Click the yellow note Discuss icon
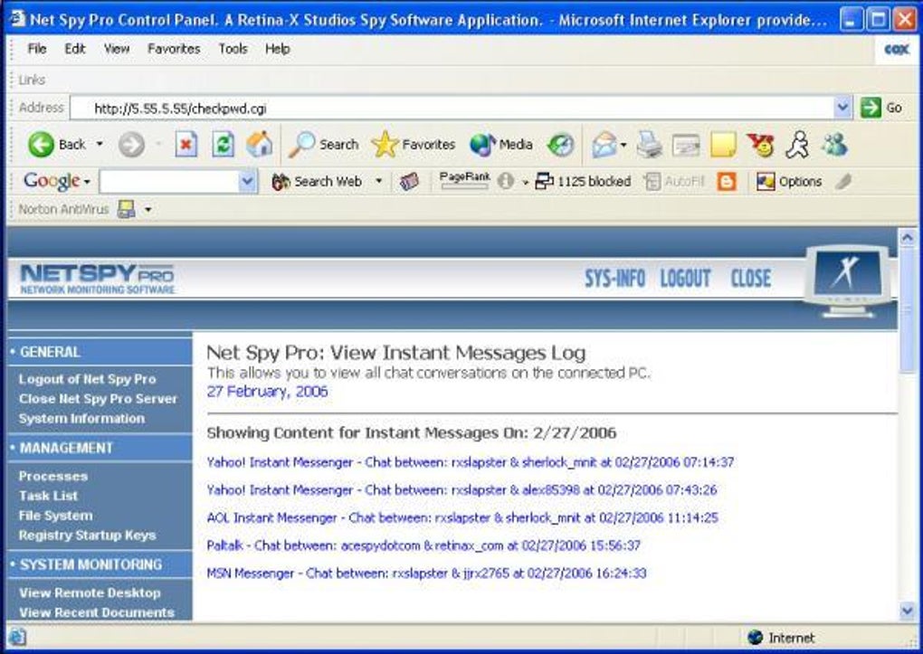Viewport: 923px width, 654px height. click(x=723, y=145)
